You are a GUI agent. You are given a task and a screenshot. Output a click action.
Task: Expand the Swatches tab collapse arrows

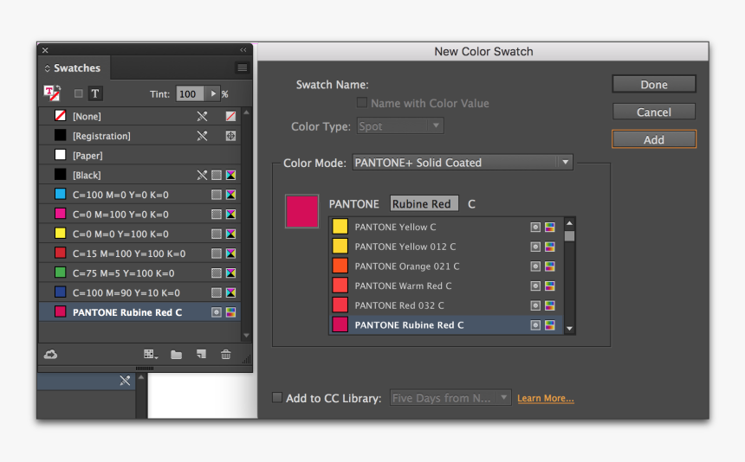point(47,68)
